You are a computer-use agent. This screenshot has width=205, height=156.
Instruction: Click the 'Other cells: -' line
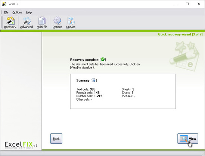pos(84,100)
